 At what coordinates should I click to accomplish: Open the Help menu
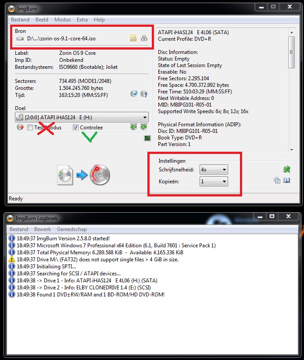(x=99, y=20)
